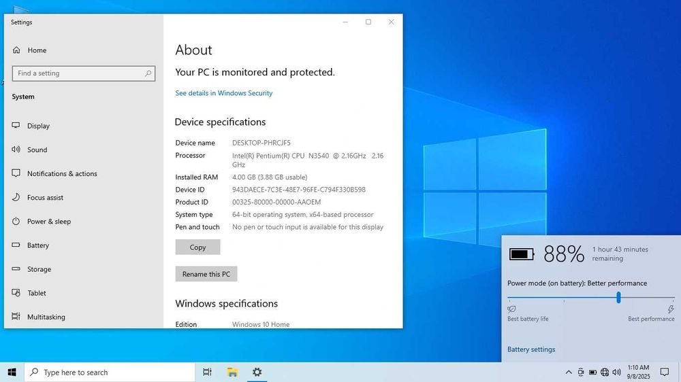
Task: Open Home in Settings sidebar
Action: (29, 50)
